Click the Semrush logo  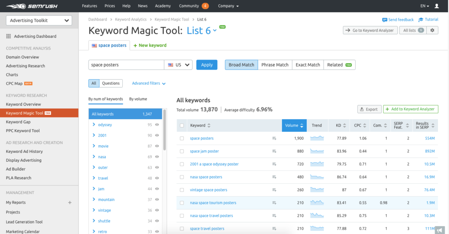click(32, 6)
